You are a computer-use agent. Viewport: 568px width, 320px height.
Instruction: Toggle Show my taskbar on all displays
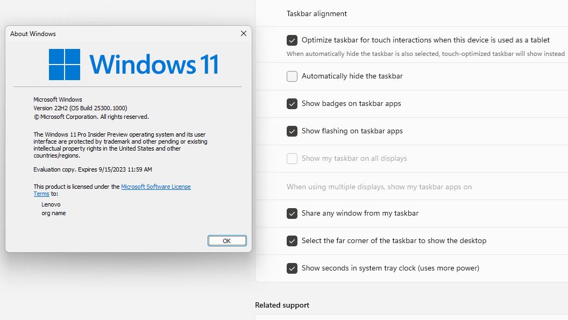292,158
